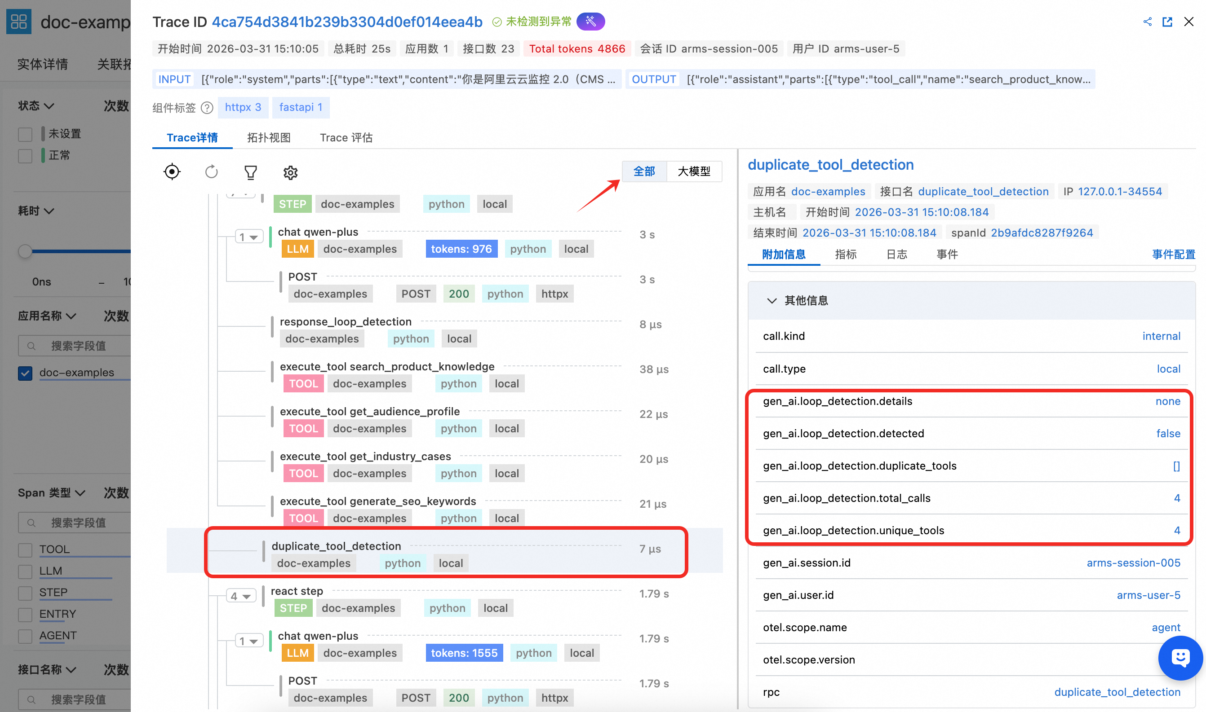Open the 日志 tab in span details
The height and width of the screenshot is (712, 1206).
pos(896,254)
